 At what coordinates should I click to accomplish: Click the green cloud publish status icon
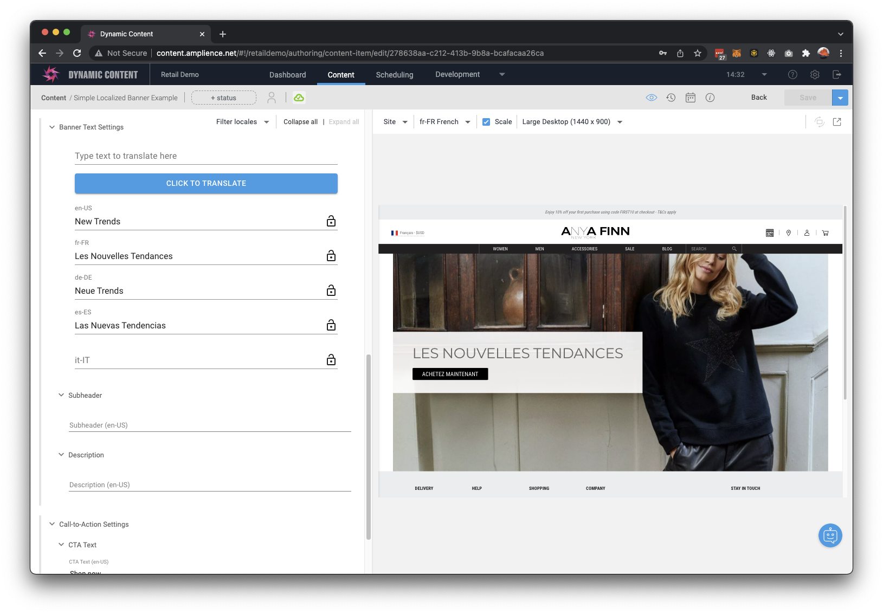click(x=299, y=98)
